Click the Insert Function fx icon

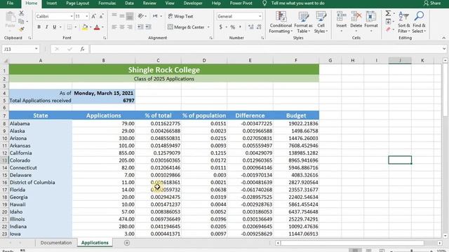[x=82, y=49]
